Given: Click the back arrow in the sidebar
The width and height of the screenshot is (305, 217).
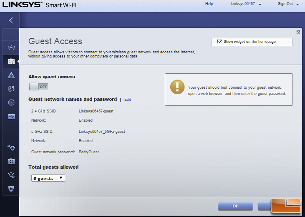Looking at the screenshot, I should (x=11, y=20).
